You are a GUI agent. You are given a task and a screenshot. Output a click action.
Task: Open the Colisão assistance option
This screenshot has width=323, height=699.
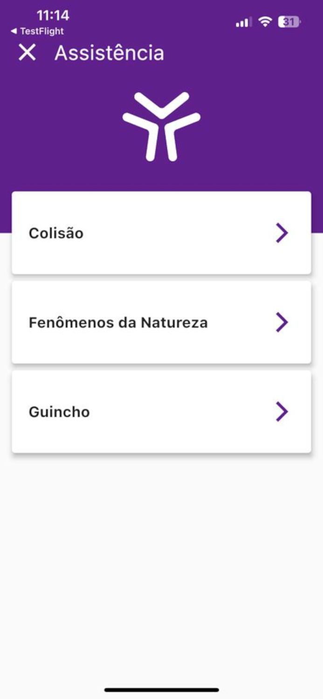point(161,233)
